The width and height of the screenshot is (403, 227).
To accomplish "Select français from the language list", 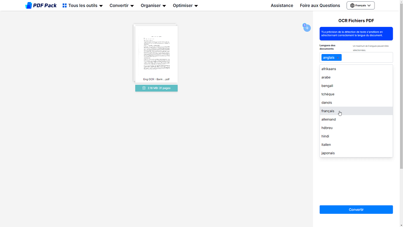I will coord(328,111).
